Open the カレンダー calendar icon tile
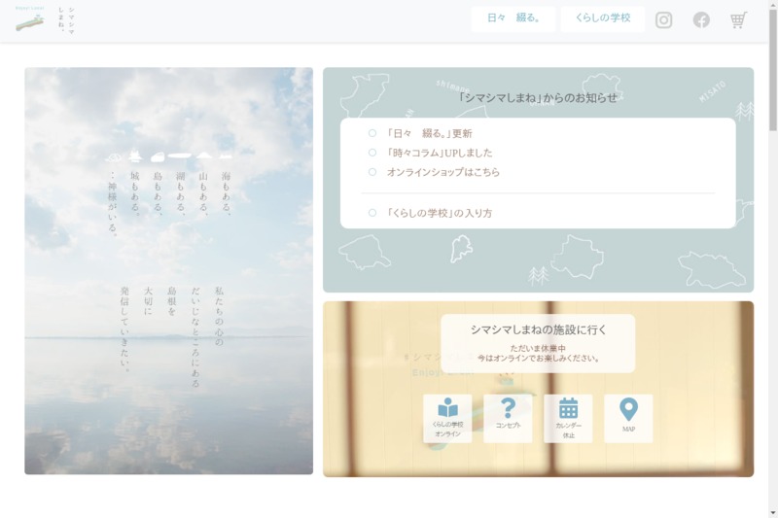The image size is (778, 518). click(568, 418)
